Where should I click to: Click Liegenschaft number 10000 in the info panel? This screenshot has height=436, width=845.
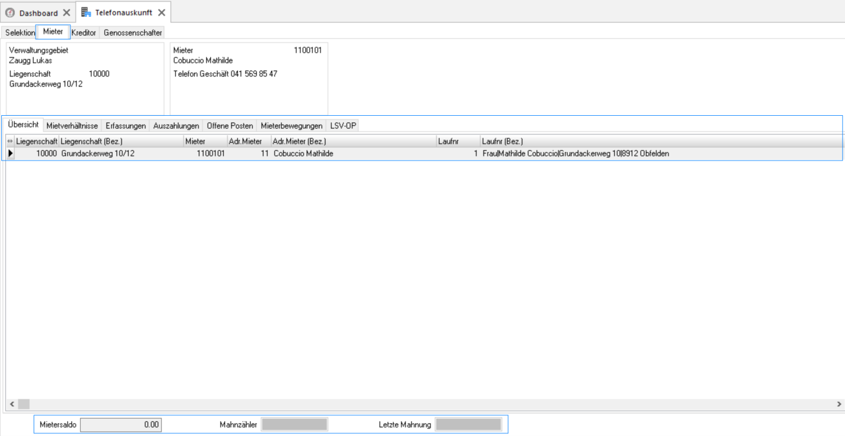99,74
